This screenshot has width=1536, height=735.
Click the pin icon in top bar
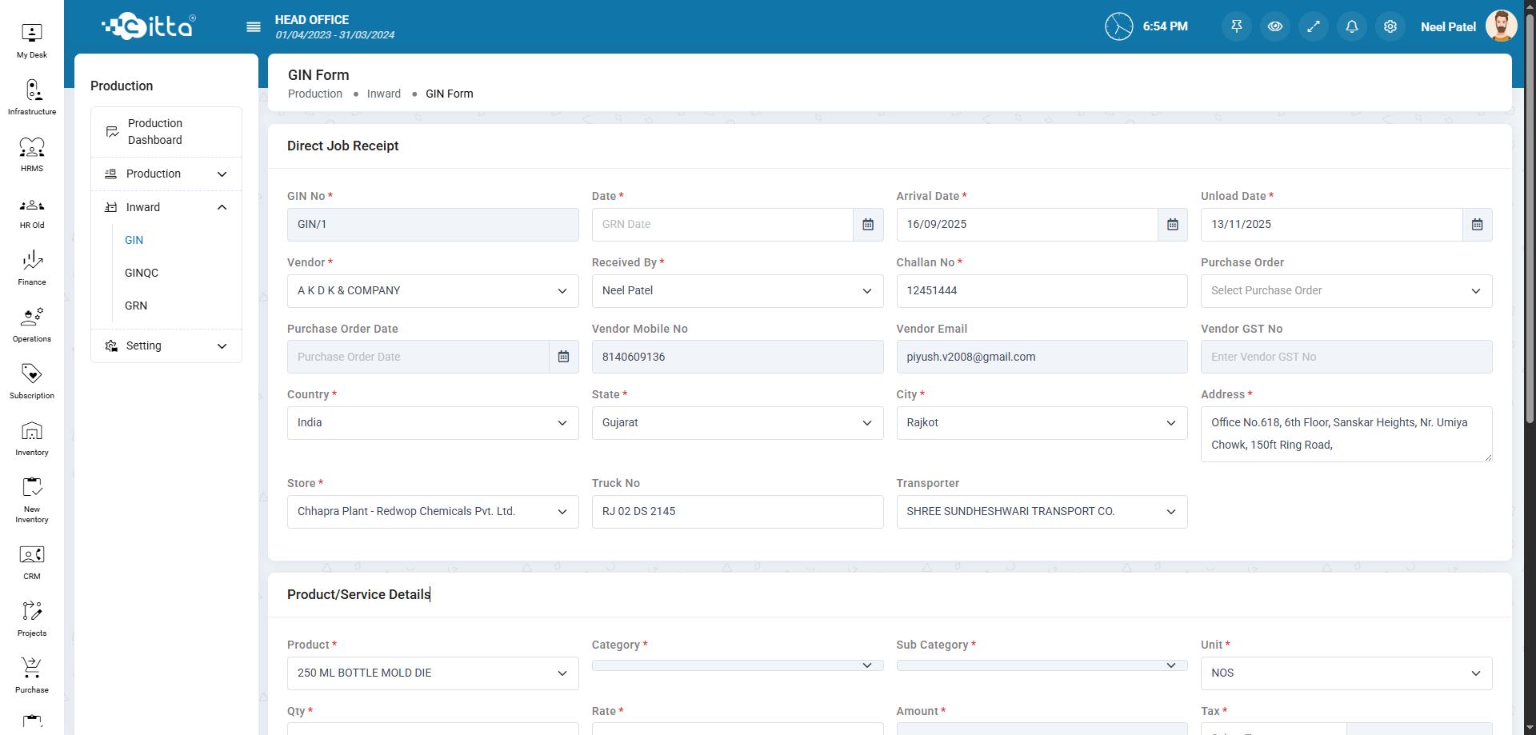(x=1236, y=26)
